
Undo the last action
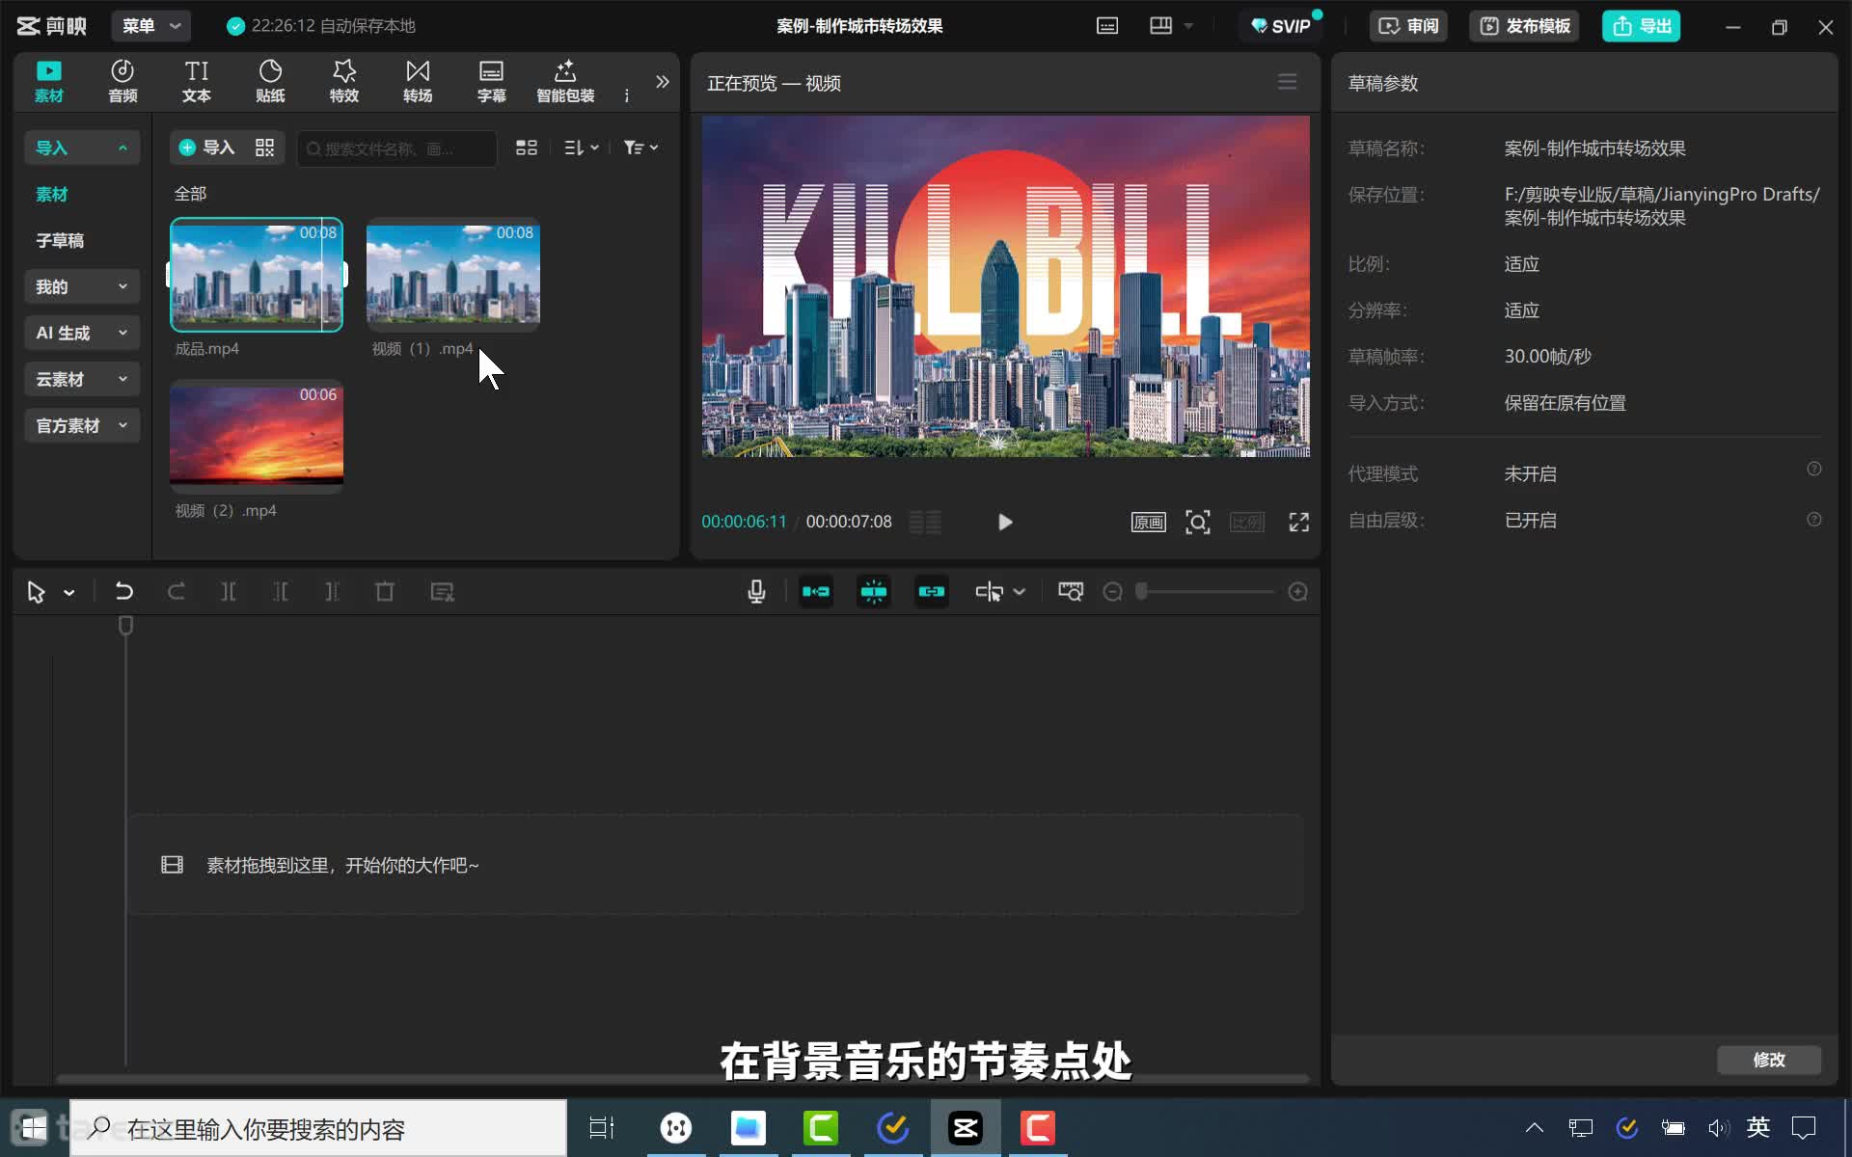click(123, 592)
